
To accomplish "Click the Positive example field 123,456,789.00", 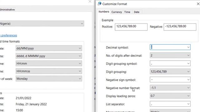I will click(x=131, y=27).
